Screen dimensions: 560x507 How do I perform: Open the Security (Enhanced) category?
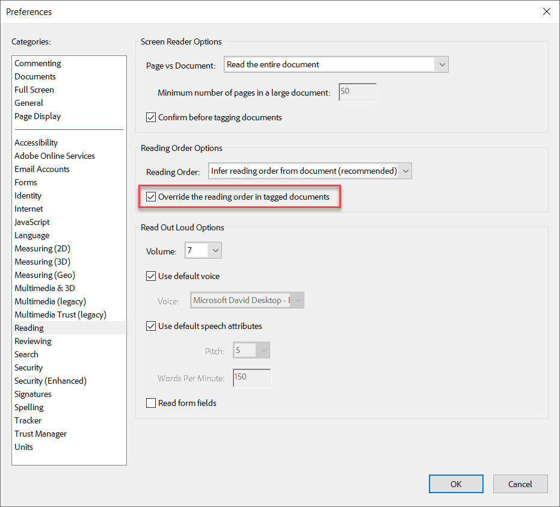[x=51, y=381]
